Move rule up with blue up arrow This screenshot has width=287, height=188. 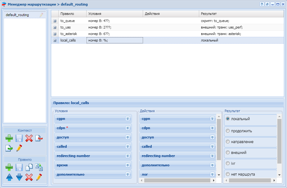(x=9, y=177)
